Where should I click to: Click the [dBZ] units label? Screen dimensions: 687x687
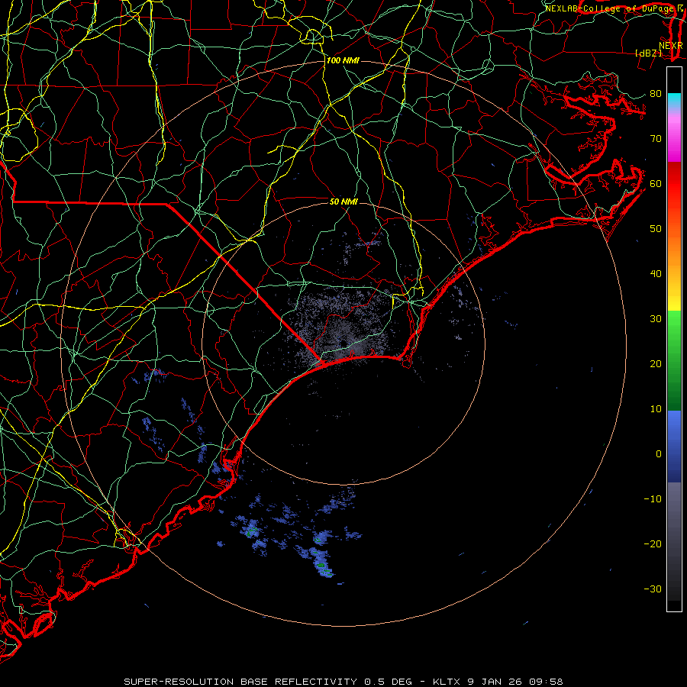[x=648, y=53]
